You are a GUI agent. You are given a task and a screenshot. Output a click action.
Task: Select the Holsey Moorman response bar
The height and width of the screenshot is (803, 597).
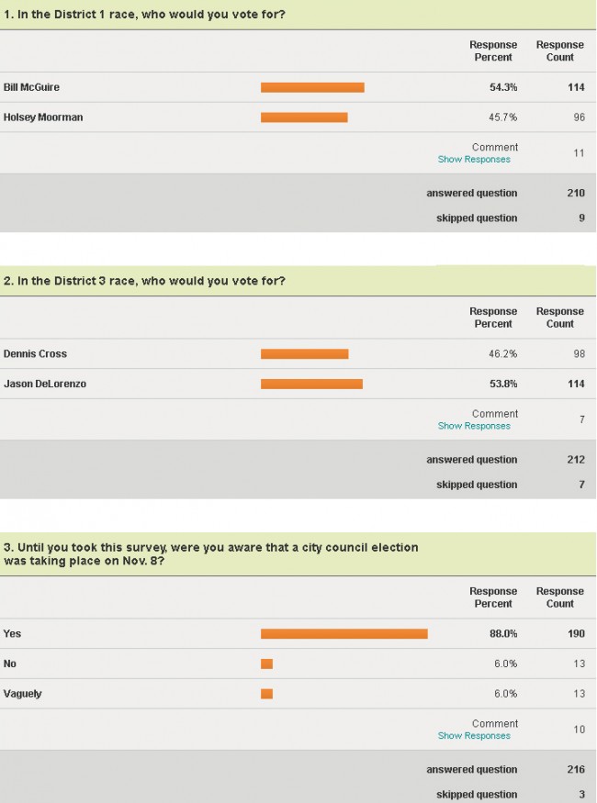click(304, 117)
